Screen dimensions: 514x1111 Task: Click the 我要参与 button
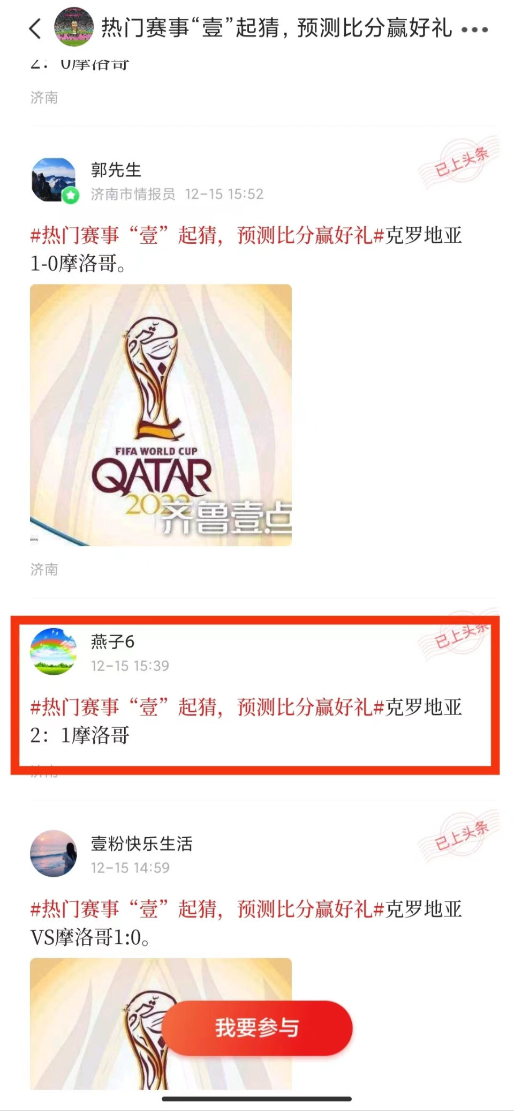coord(257,1027)
